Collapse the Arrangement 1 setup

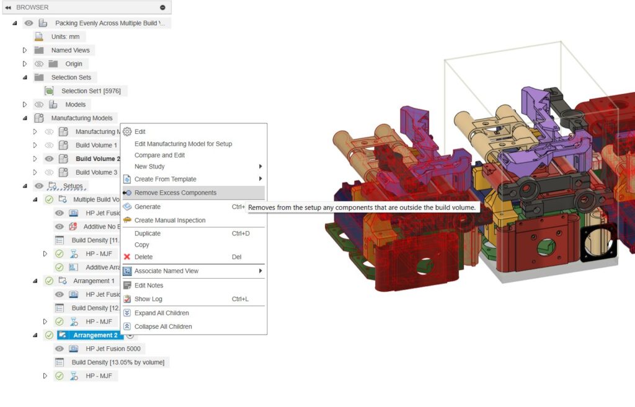click(x=35, y=281)
